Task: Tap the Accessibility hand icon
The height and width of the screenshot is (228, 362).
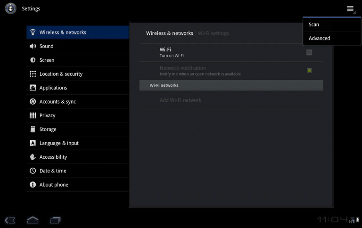Action: click(x=33, y=157)
